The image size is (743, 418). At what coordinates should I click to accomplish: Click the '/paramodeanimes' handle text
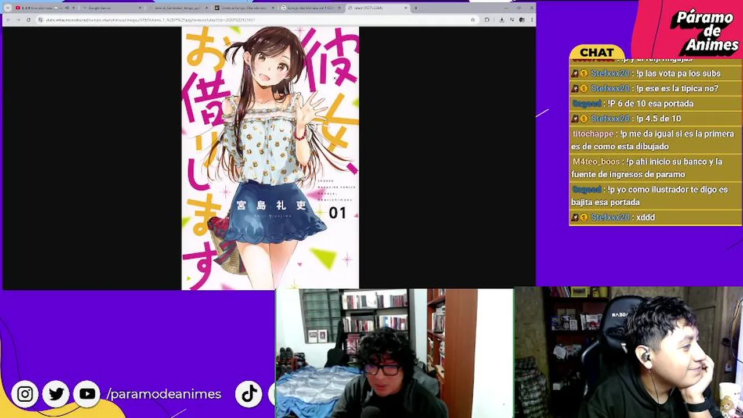[x=164, y=394]
